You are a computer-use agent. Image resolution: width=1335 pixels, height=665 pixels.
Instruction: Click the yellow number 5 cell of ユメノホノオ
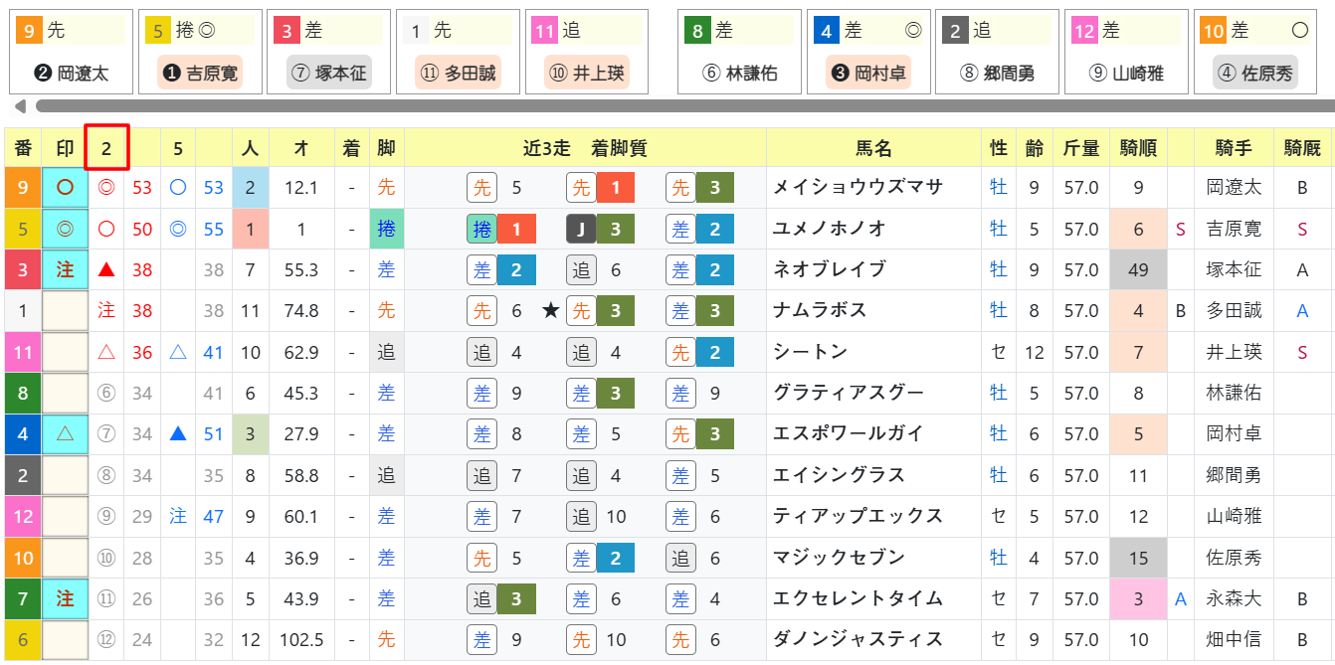pos(23,230)
